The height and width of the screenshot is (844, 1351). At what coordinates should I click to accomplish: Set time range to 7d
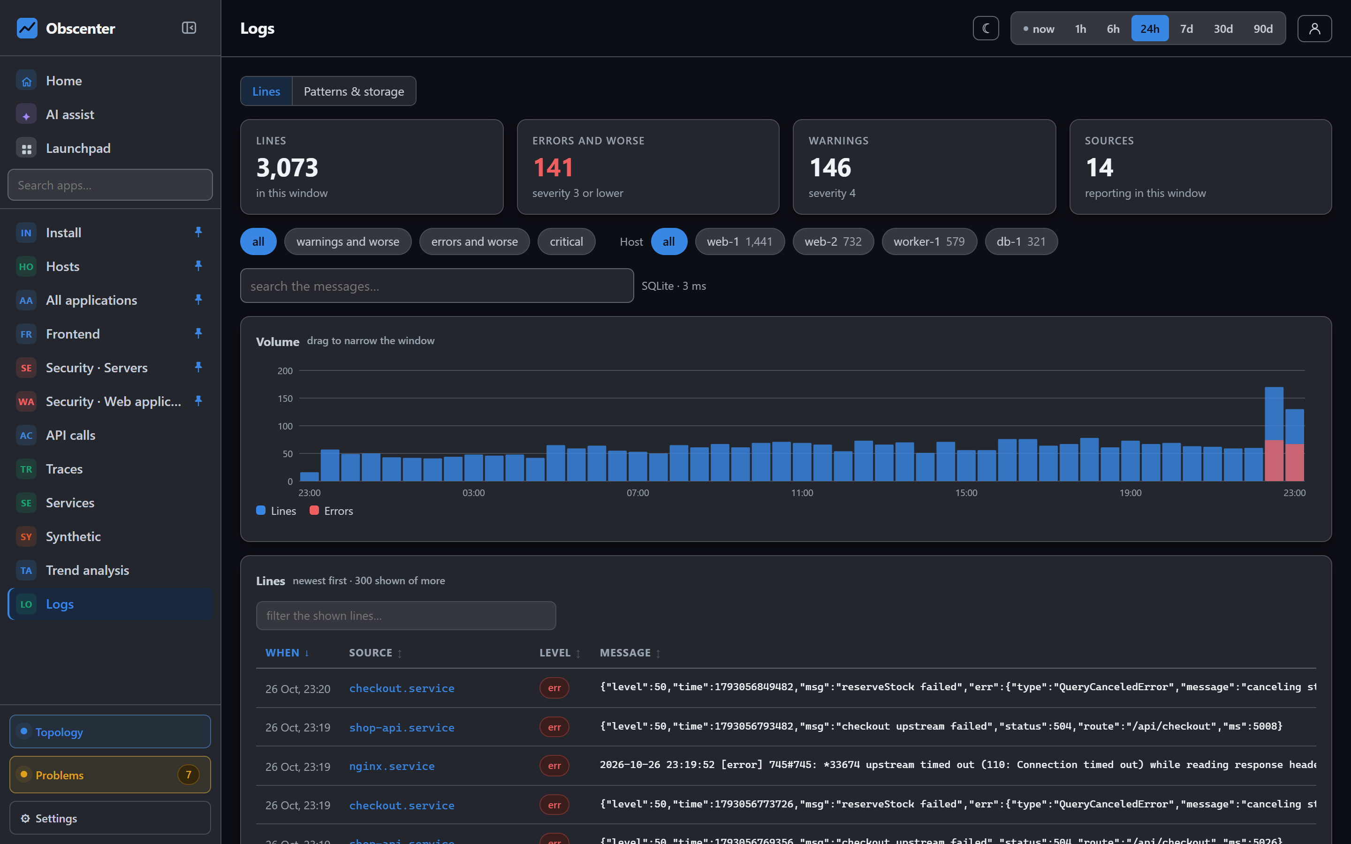(x=1186, y=29)
